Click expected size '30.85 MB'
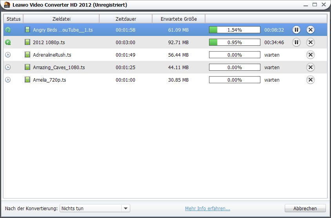The image size is (331, 218). click(x=178, y=80)
